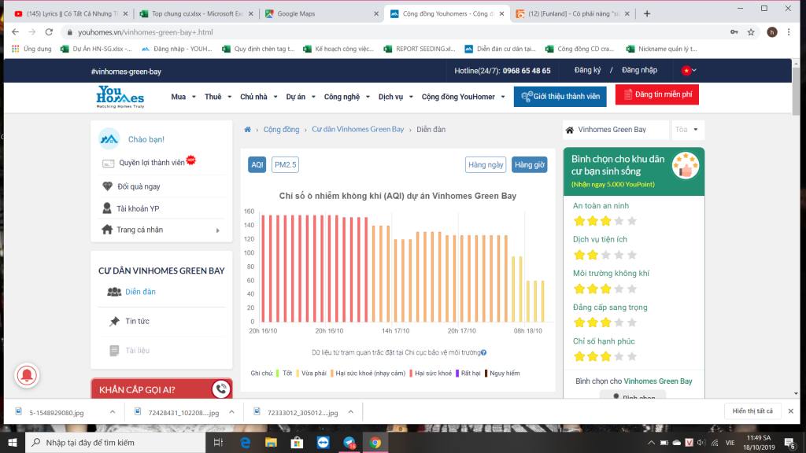The height and width of the screenshot is (453, 806).
Task: Switch to the Google Maps tab
Action: coord(321,14)
